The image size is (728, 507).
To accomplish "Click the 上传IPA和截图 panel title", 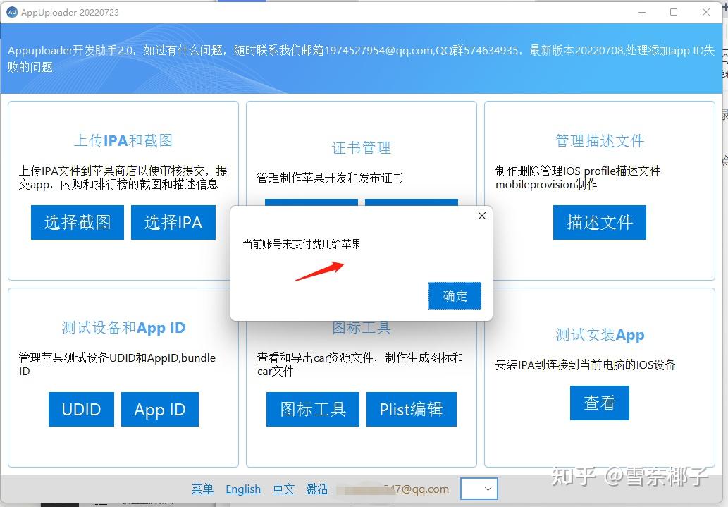I will pos(123,140).
